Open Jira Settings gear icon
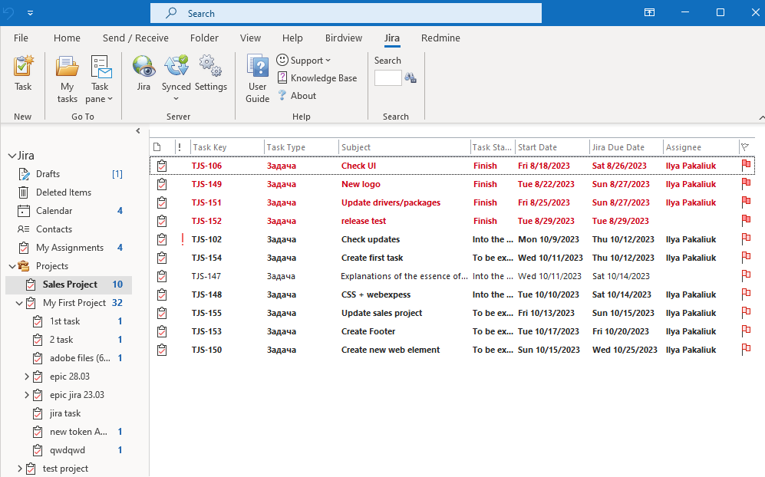 pyautogui.click(x=211, y=73)
